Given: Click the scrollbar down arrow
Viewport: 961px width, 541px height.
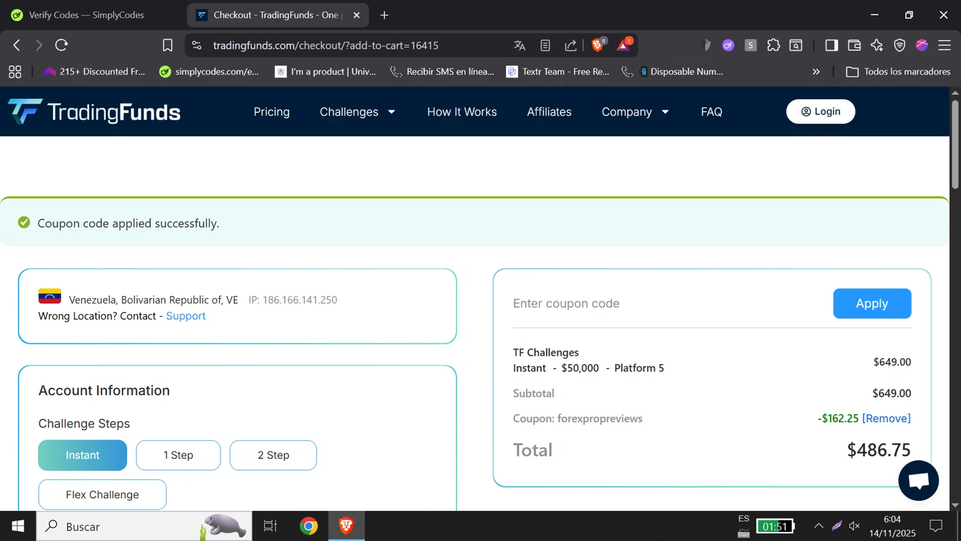Looking at the screenshot, I should 955,505.
